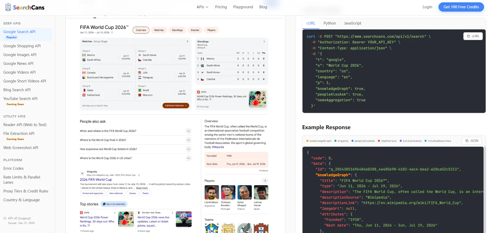Open ESPN top story options menu
Screen dimensions: 489x233
click(x=115, y=213)
